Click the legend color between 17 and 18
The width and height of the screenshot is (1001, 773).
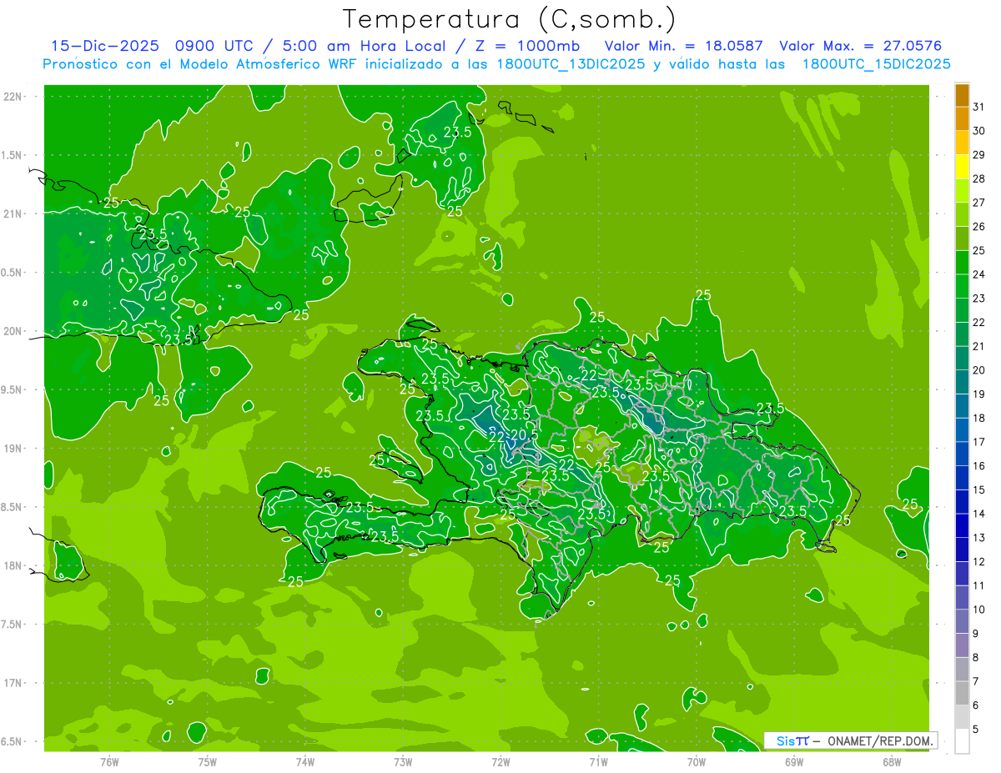point(962,430)
